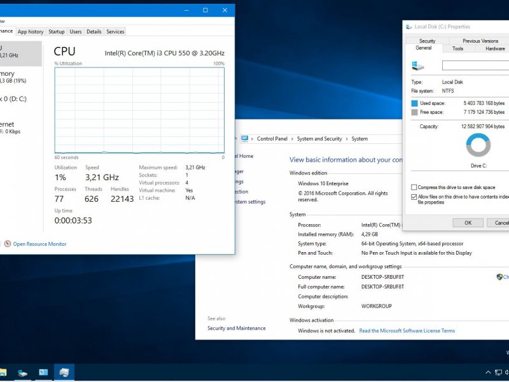The width and height of the screenshot is (509, 382).
Task: Click the Virtual machine Yes value
Action: point(189,190)
